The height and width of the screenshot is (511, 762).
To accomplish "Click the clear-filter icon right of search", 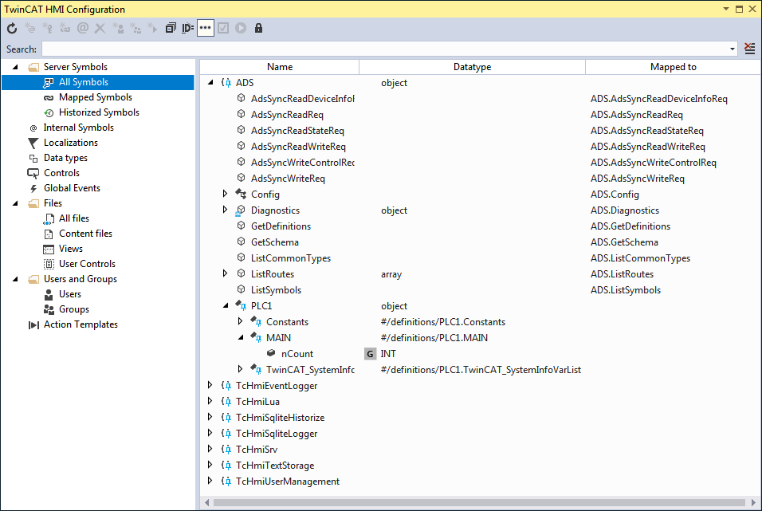I will coord(750,49).
